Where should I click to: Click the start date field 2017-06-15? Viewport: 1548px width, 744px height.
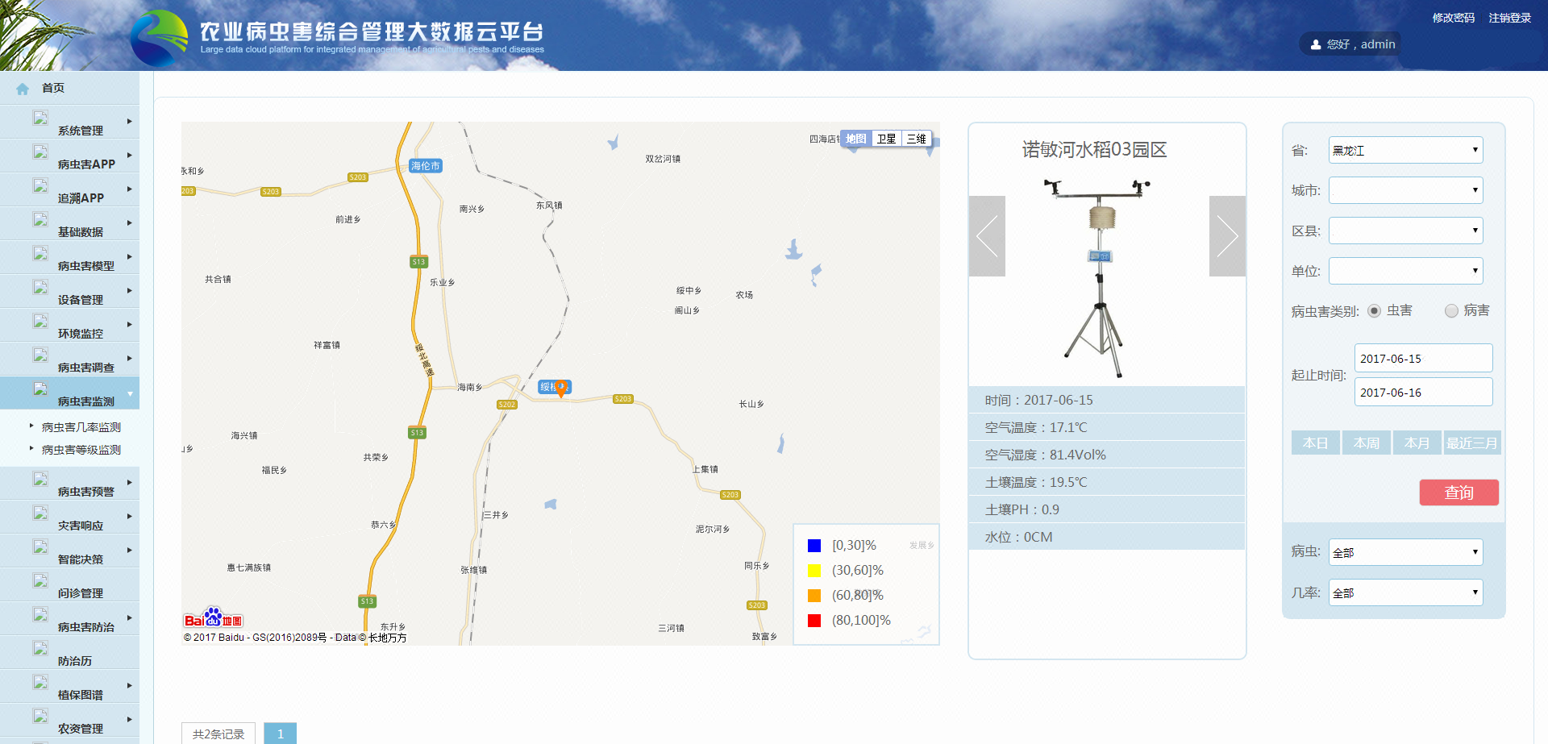pos(1423,358)
